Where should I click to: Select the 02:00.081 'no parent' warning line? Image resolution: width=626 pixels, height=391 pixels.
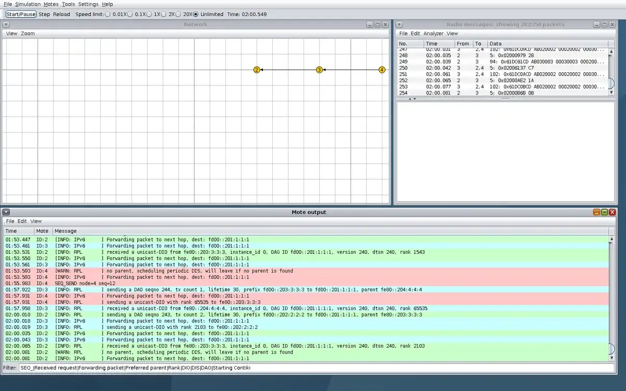tap(306, 352)
